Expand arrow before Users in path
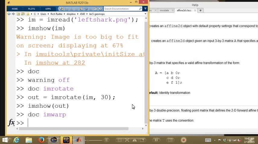This screenshot has width=258, height=144. coord(38,14)
